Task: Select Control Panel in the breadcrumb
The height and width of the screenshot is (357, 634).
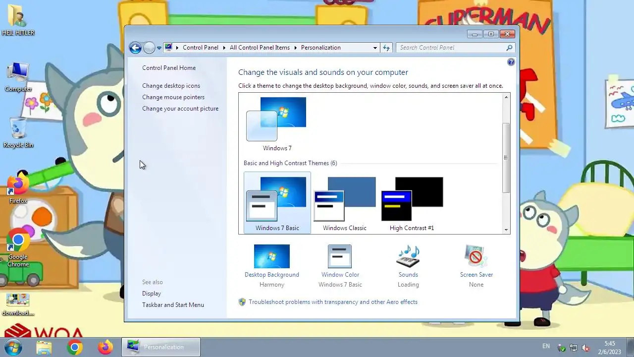Action: point(200,48)
